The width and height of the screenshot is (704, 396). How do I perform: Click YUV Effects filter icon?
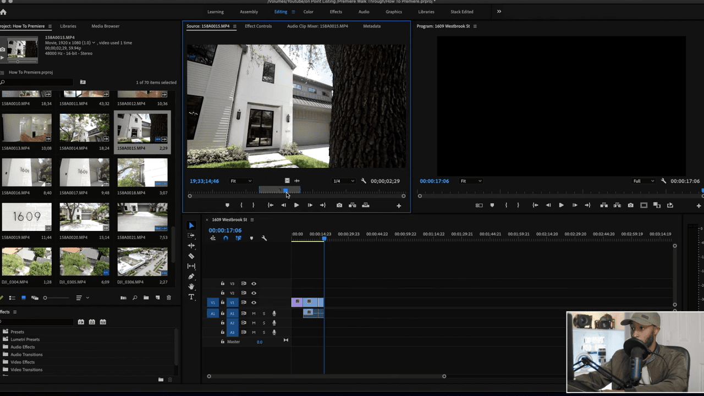point(103,322)
